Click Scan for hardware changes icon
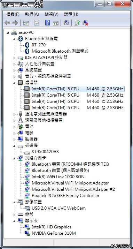 point(66,23)
